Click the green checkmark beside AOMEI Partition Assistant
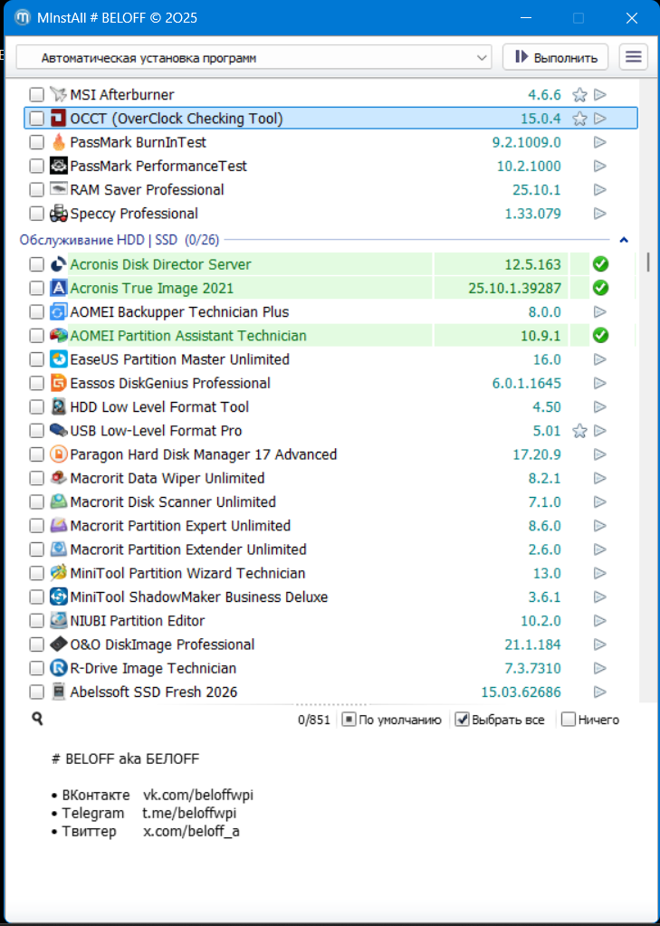The image size is (660, 926). click(x=599, y=336)
